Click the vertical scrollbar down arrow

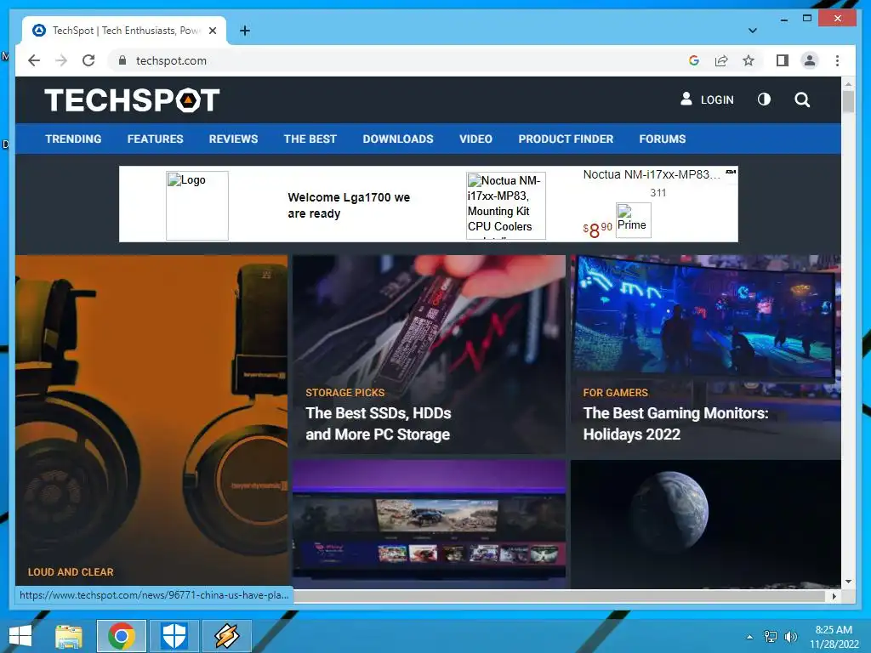click(x=848, y=582)
